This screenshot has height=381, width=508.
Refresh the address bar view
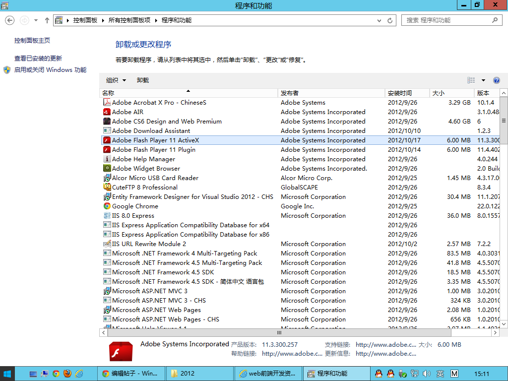click(x=390, y=20)
